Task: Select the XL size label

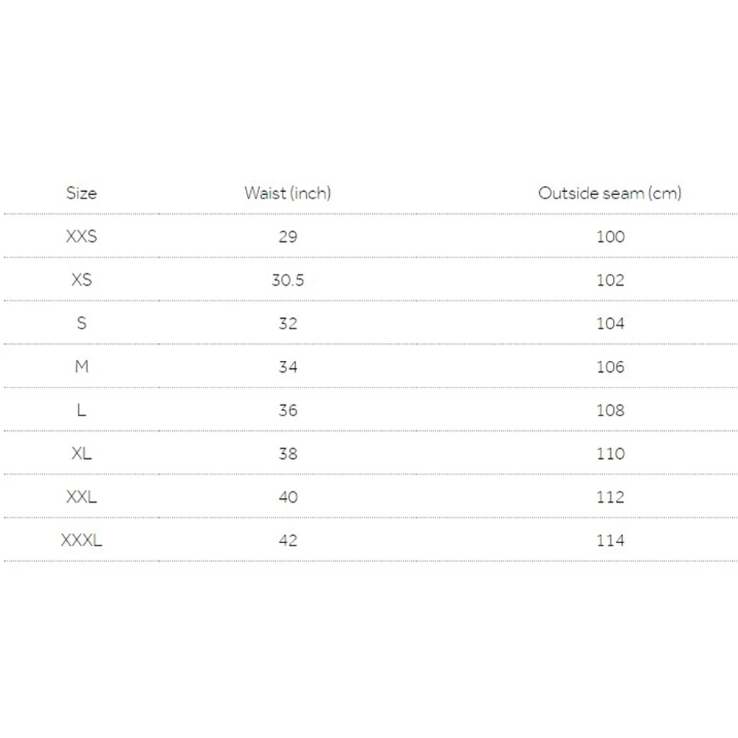Action: tap(81, 454)
